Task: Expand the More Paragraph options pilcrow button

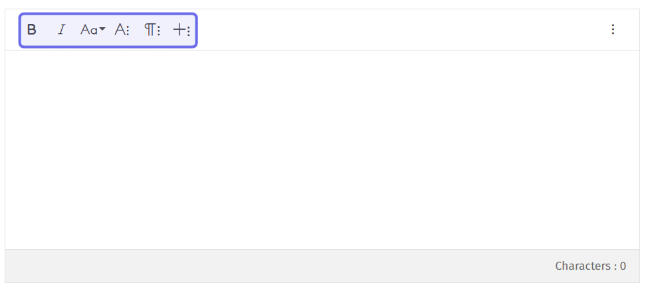Action: click(152, 30)
